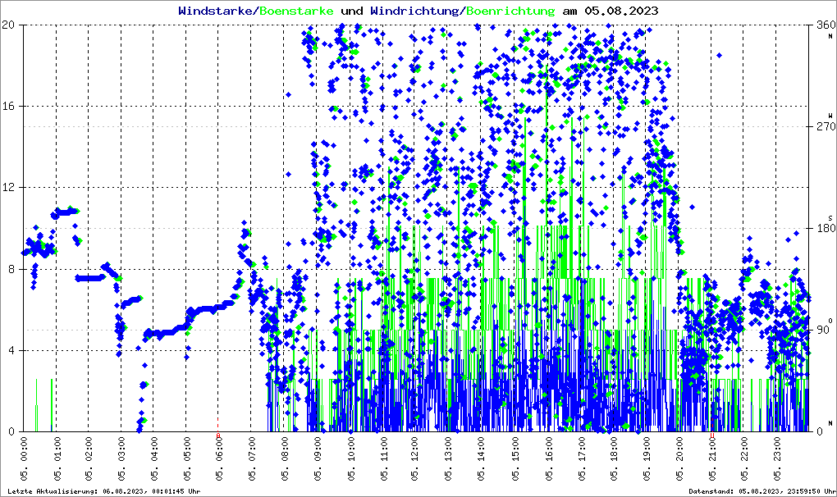Click the '05. 12:00' time label
The image size is (837, 497).
click(x=416, y=458)
